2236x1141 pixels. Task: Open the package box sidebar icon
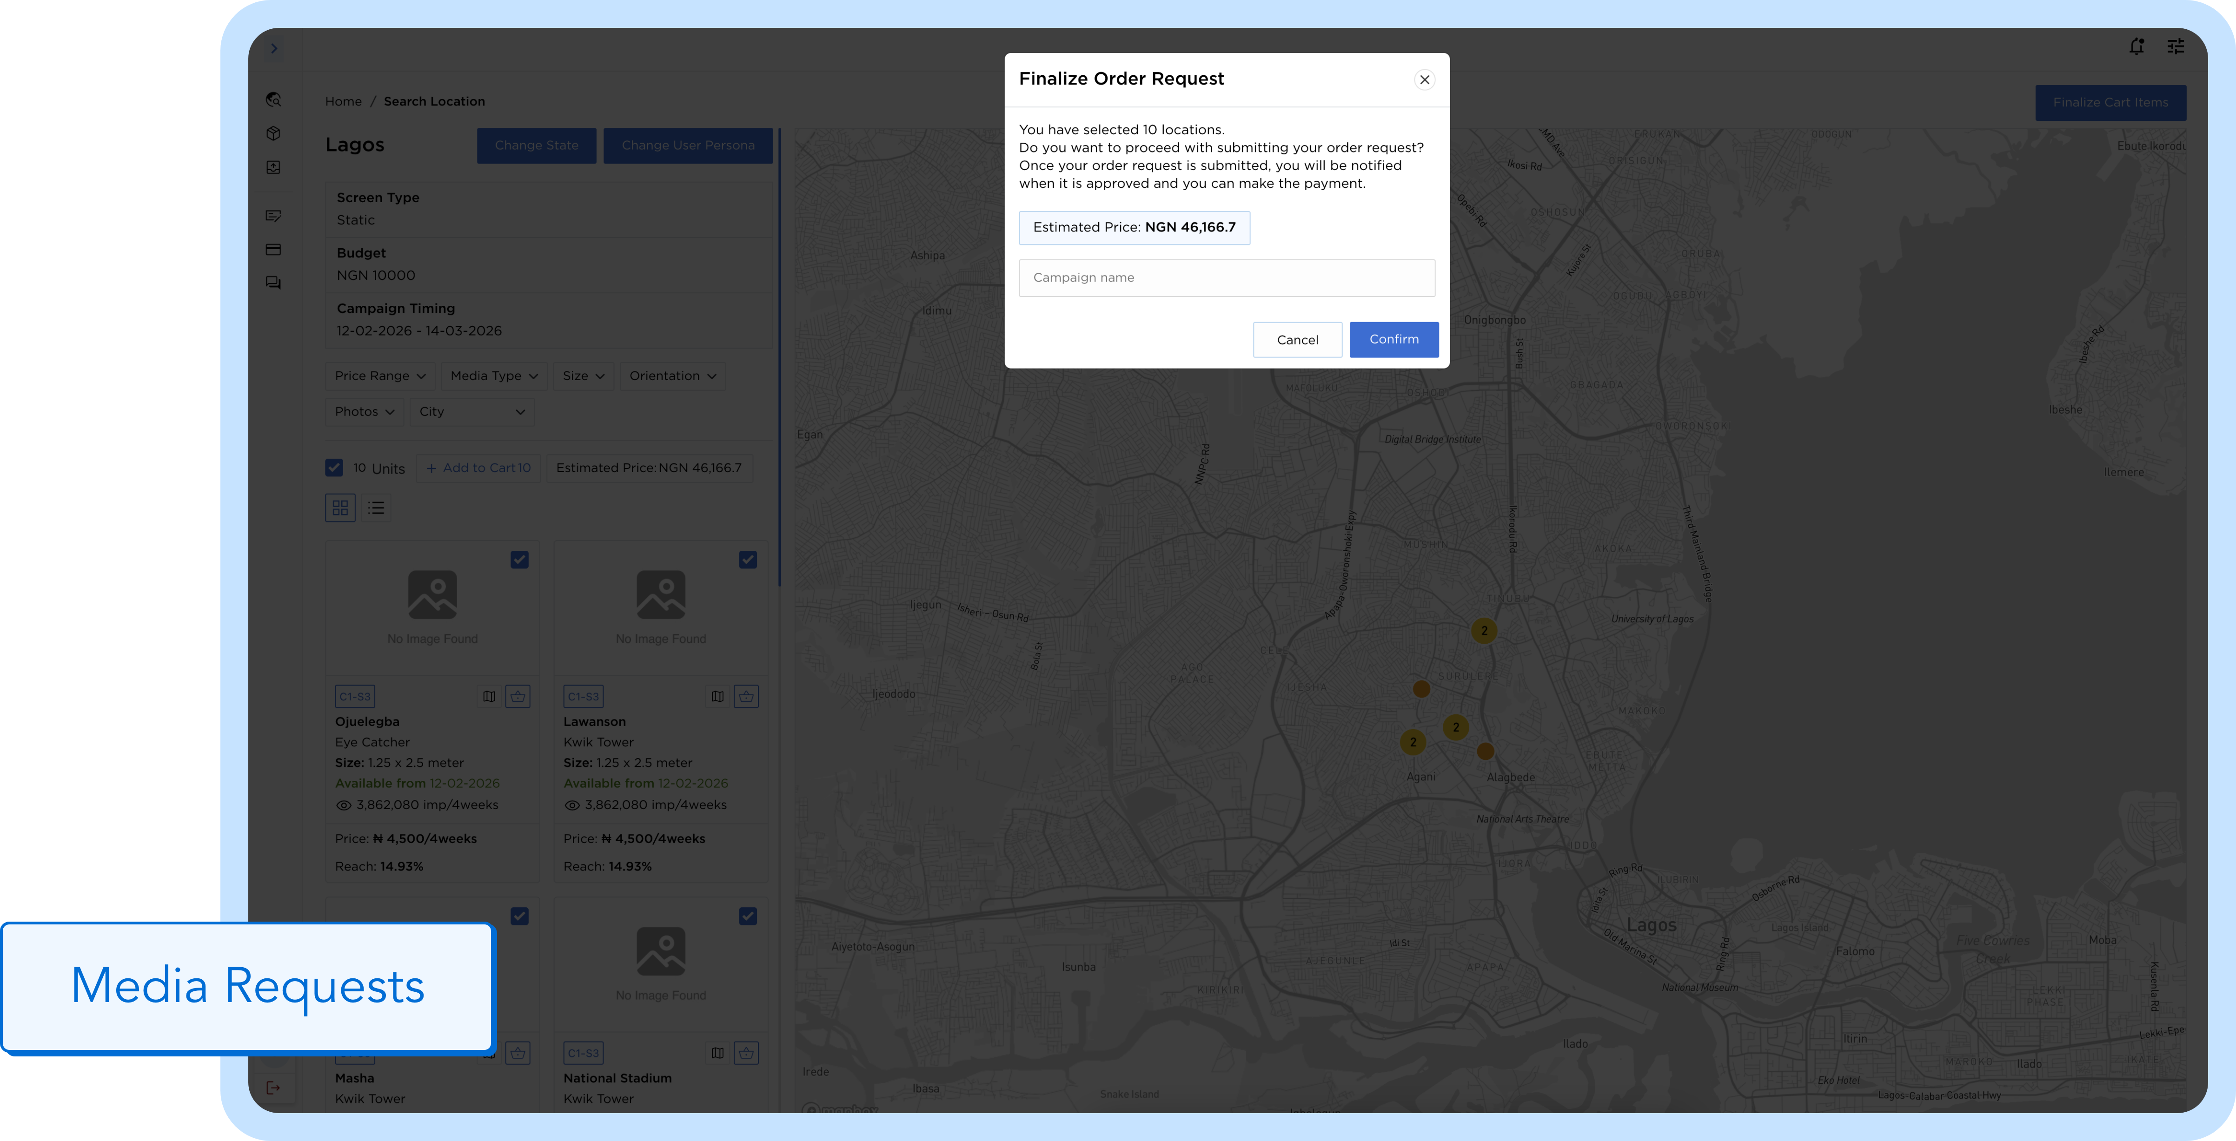pyautogui.click(x=273, y=134)
